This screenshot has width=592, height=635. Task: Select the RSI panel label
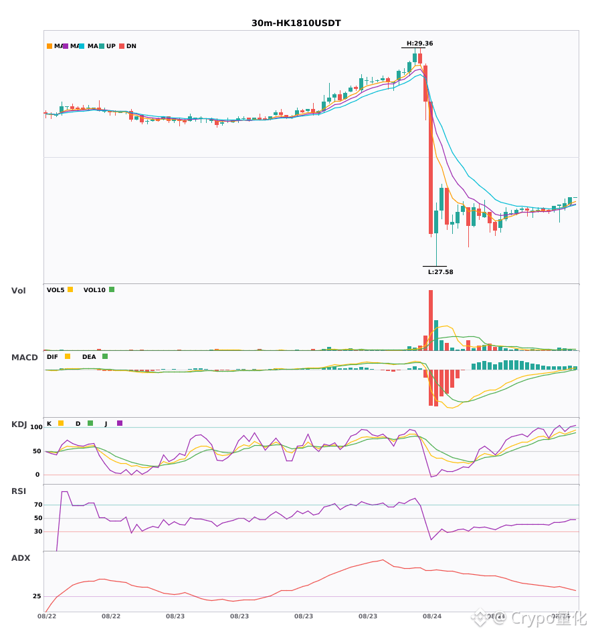tap(19, 491)
